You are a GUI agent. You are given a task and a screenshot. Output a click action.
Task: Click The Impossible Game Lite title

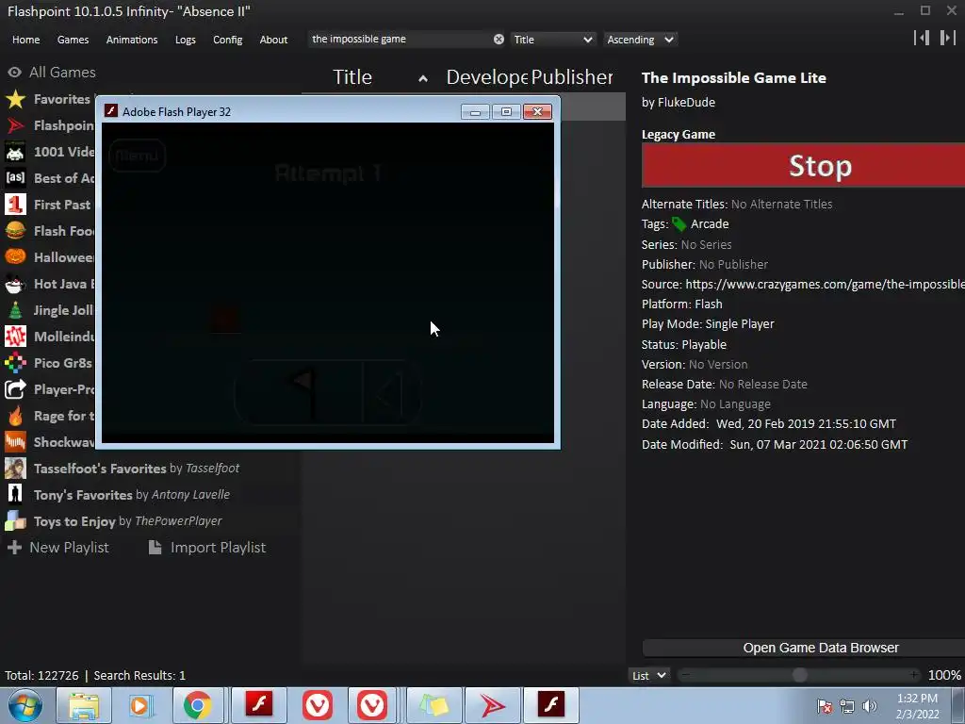[x=733, y=78]
